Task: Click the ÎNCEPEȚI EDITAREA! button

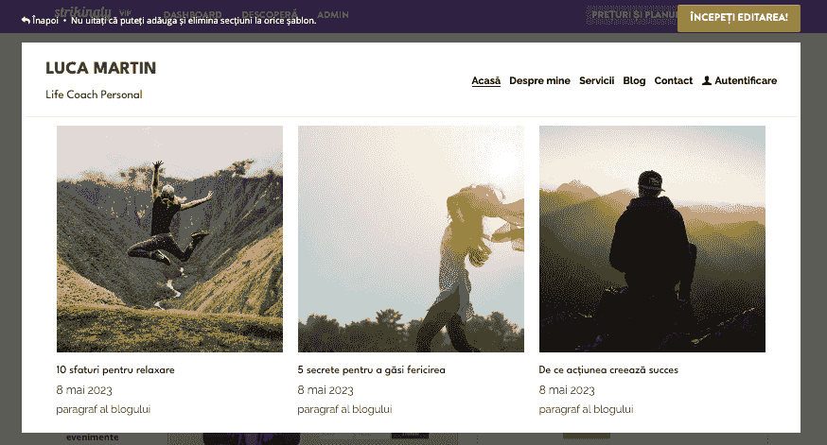Action: point(738,18)
